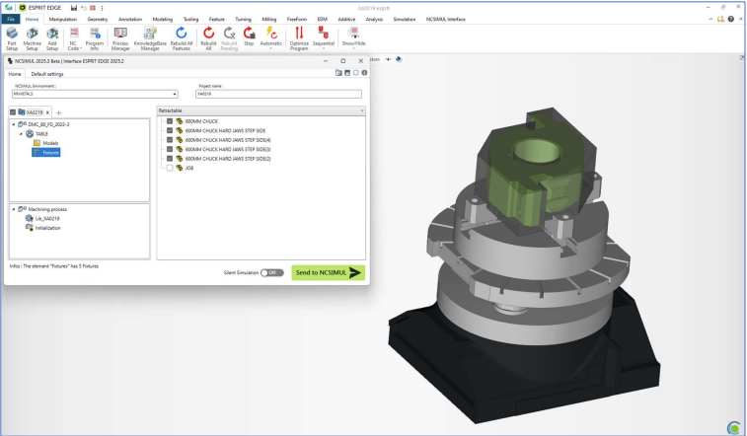
Task: Launch the Process Manager
Action: coord(120,38)
